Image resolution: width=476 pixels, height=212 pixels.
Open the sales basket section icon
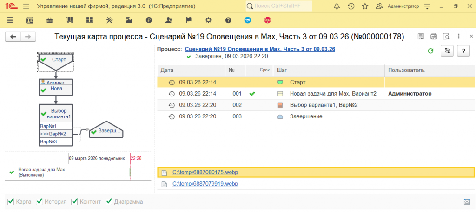[x=49, y=20]
